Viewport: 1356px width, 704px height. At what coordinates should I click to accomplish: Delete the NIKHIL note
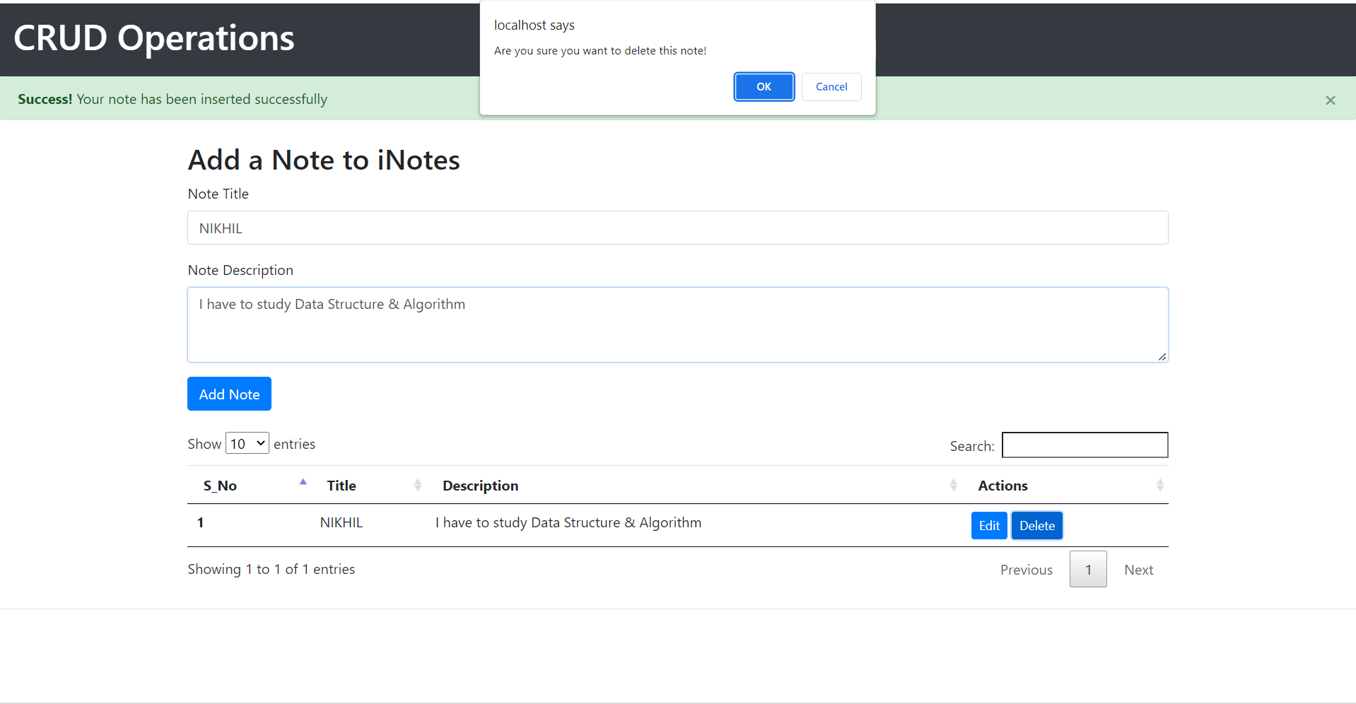tap(1037, 526)
